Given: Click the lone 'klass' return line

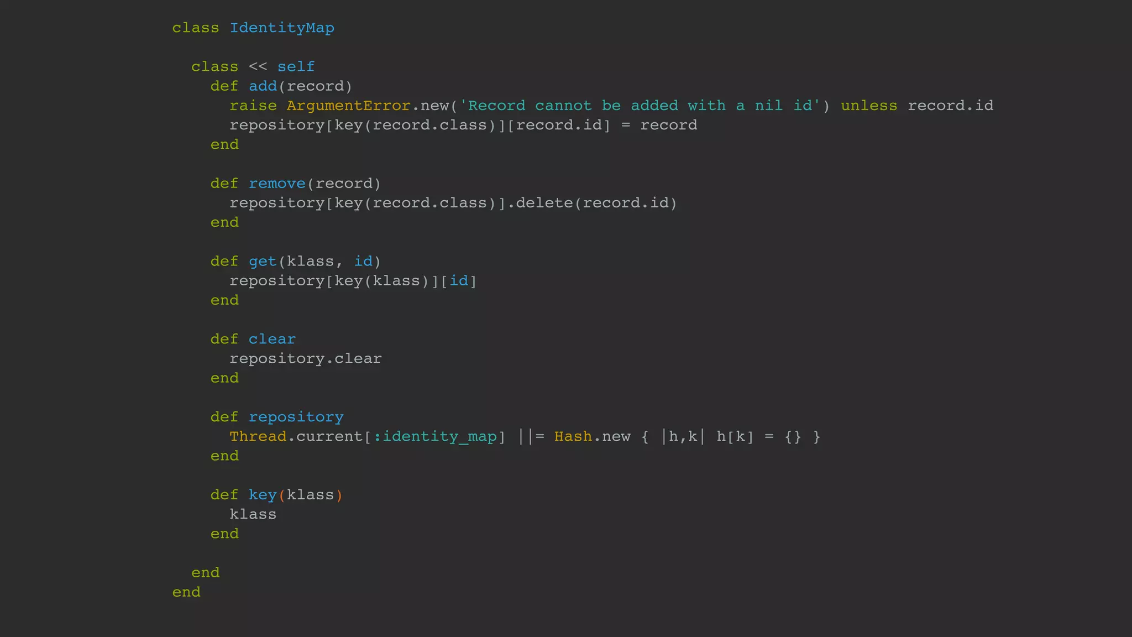Looking at the screenshot, I should coord(253,514).
